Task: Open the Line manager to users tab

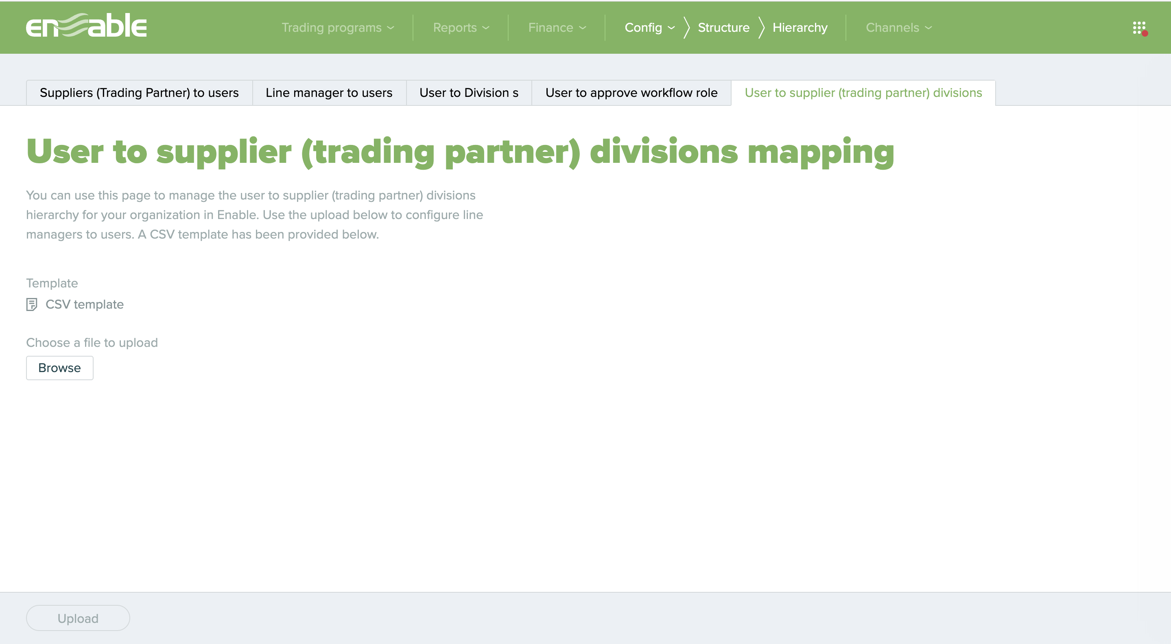Action: click(329, 93)
